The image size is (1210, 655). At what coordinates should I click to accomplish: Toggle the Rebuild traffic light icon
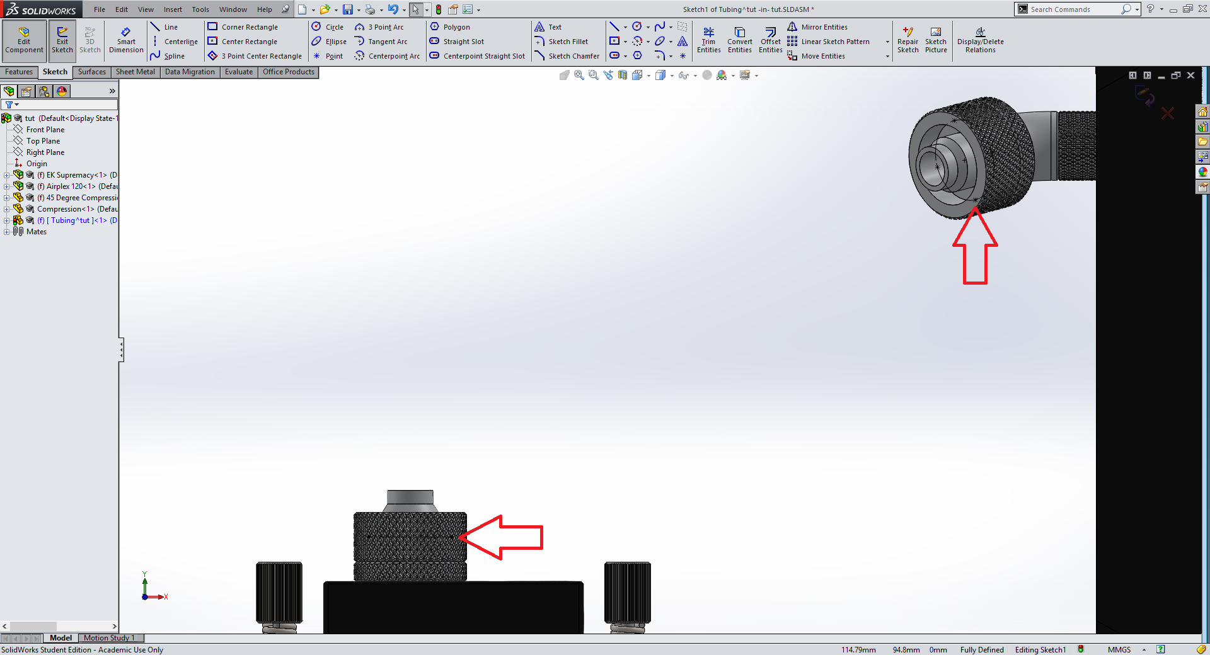tap(439, 9)
